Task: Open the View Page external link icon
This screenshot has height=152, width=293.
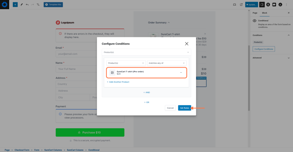Action: tap(241, 5)
